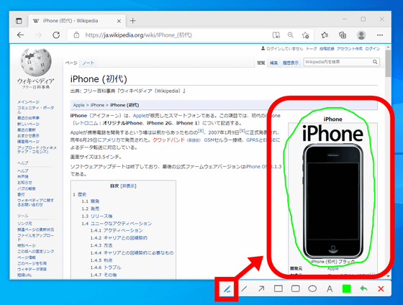Add this page to favorites

pos(305,35)
